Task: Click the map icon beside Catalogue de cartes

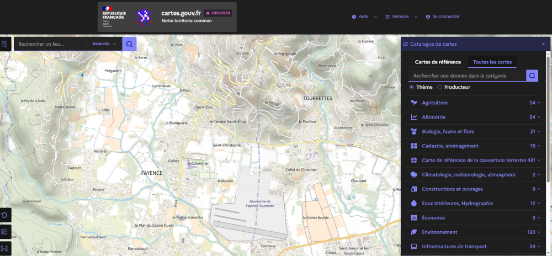Action: (x=406, y=44)
